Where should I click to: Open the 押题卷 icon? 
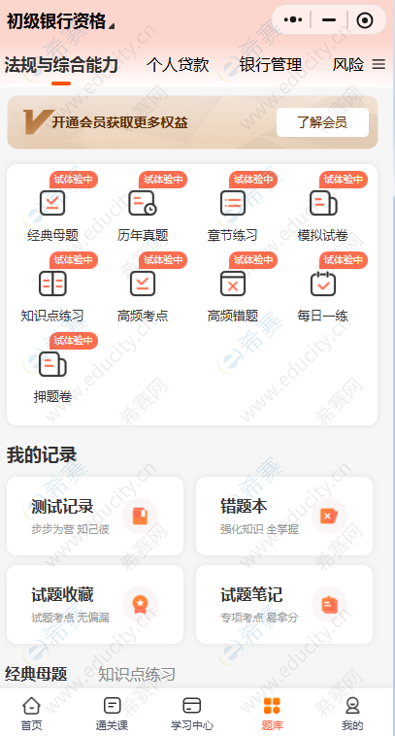(x=52, y=364)
